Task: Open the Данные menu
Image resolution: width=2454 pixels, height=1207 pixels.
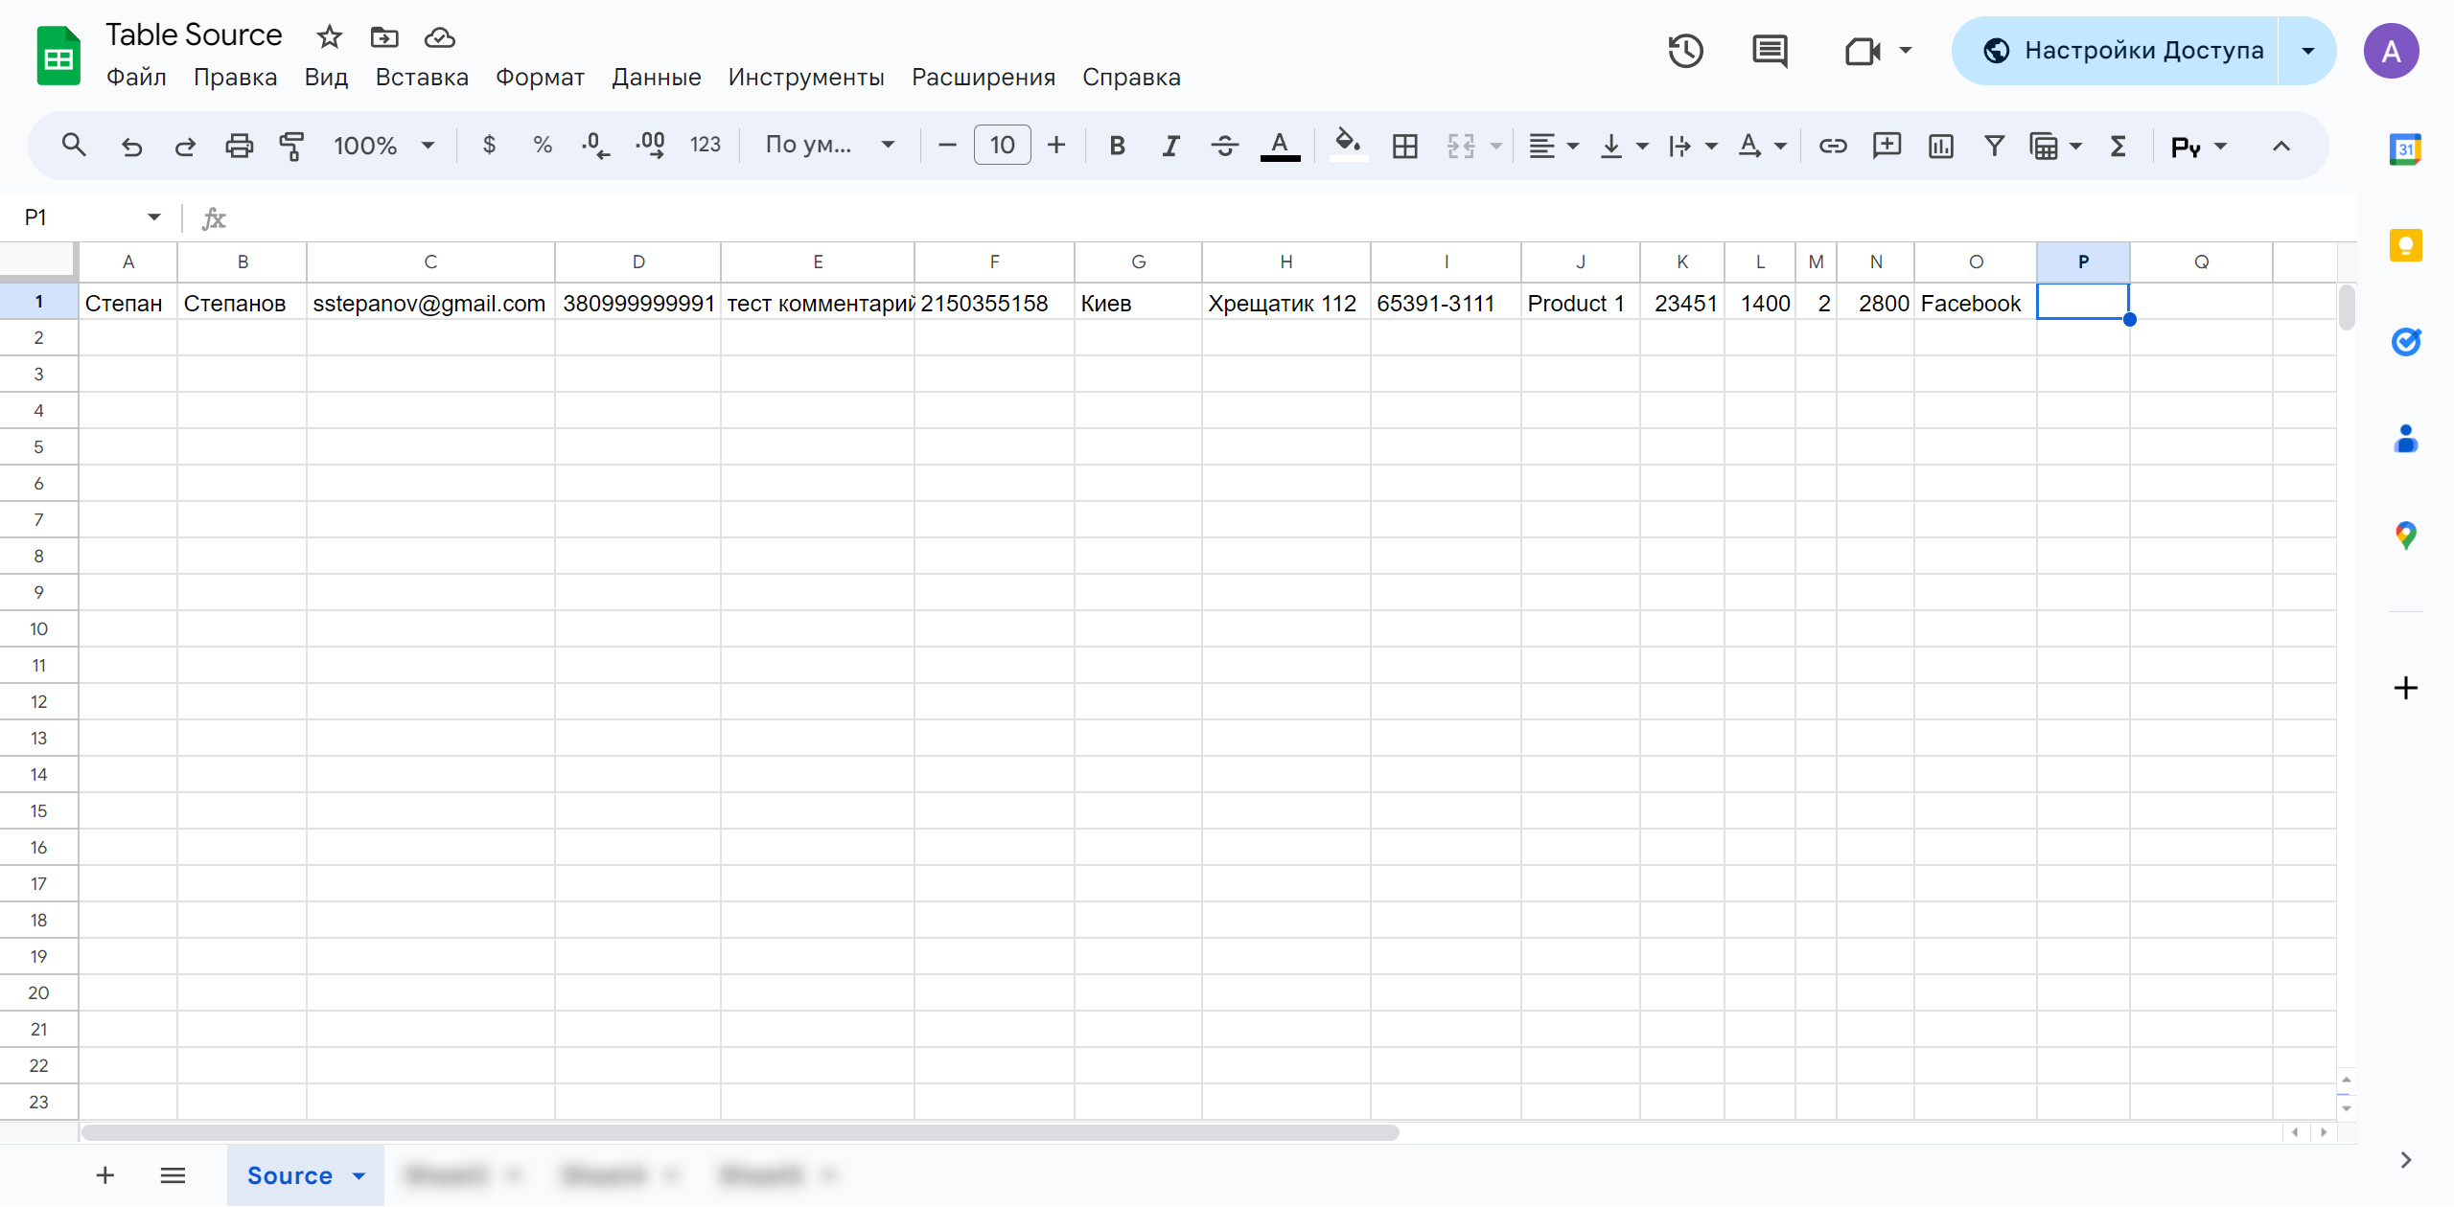Action: (x=657, y=77)
